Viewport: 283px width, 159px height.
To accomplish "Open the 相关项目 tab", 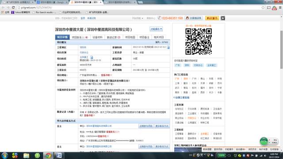I will [159, 37].
